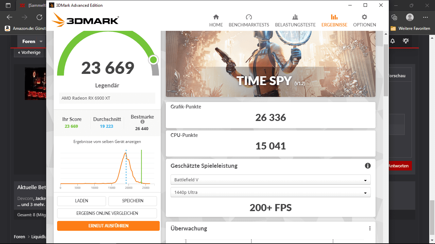The height and width of the screenshot is (244, 435).
Task: Expand the Foren dropdown arrow
Action: pyautogui.click(x=41, y=41)
